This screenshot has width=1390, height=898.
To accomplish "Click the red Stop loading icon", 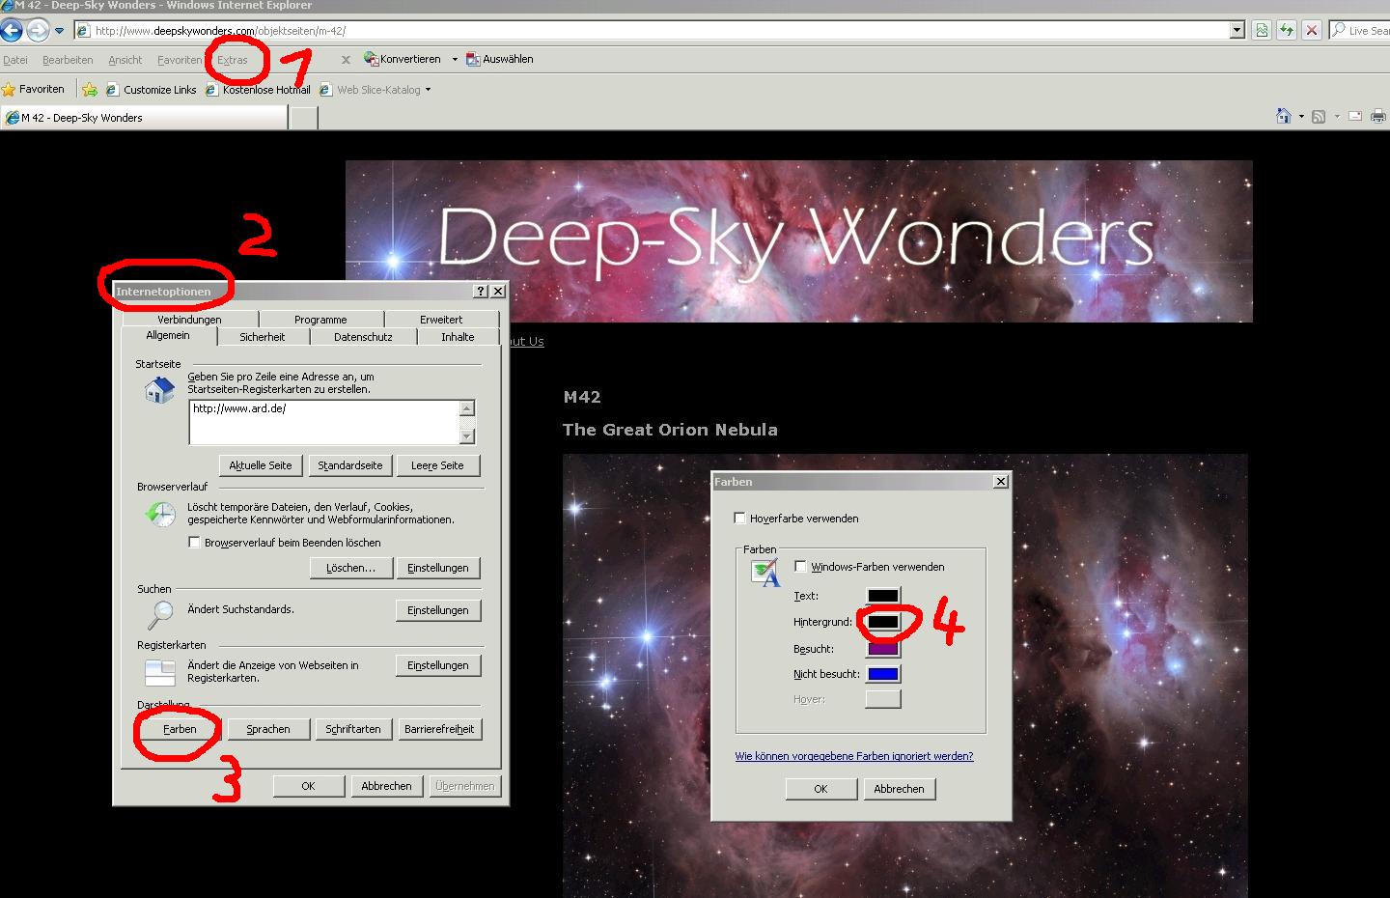I will [1311, 30].
